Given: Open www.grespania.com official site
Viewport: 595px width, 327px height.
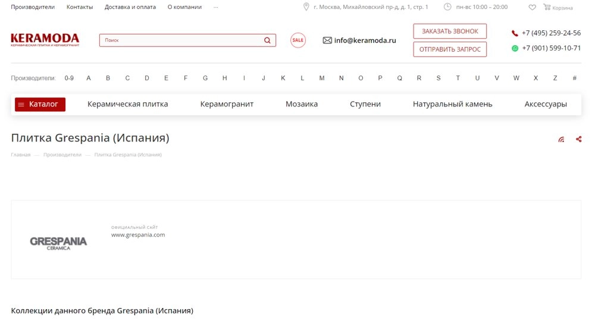Looking at the screenshot, I should tap(138, 235).
